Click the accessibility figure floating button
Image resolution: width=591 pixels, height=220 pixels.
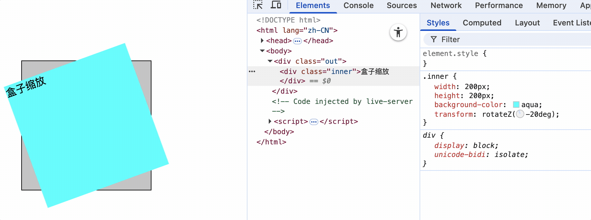(x=398, y=32)
